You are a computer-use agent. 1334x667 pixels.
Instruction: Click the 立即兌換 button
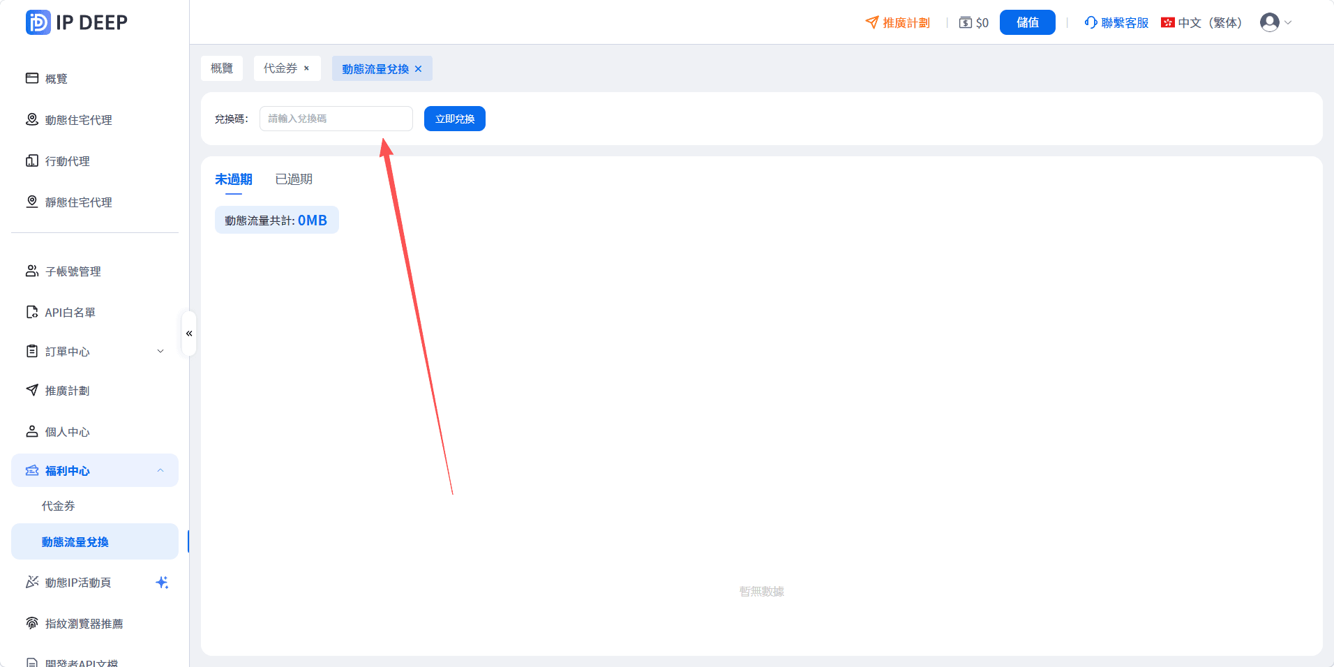[x=455, y=119]
